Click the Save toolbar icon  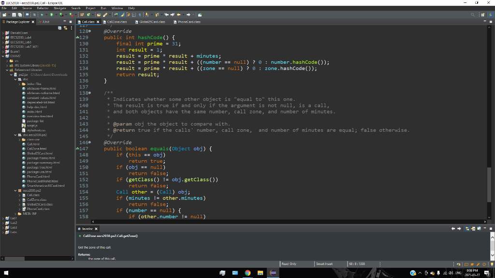tap(14, 14)
